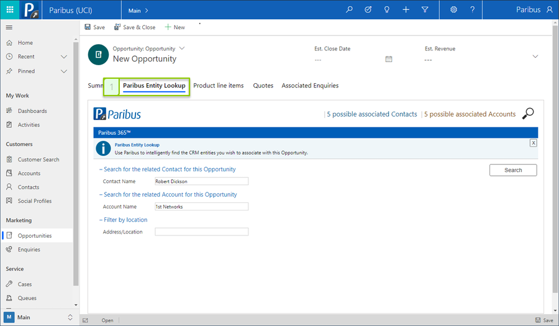Close the Paribus Entity Lookup info banner
Image resolution: width=559 pixels, height=326 pixels.
point(534,143)
